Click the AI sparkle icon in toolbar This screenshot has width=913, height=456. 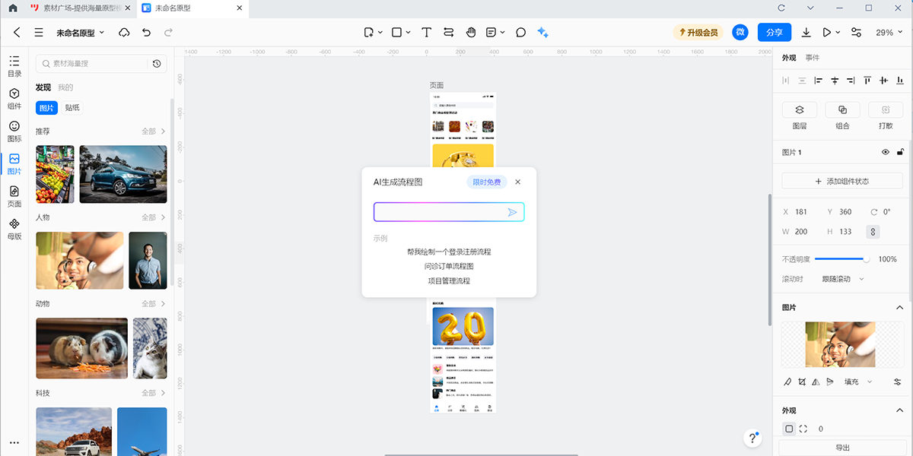click(x=542, y=33)
